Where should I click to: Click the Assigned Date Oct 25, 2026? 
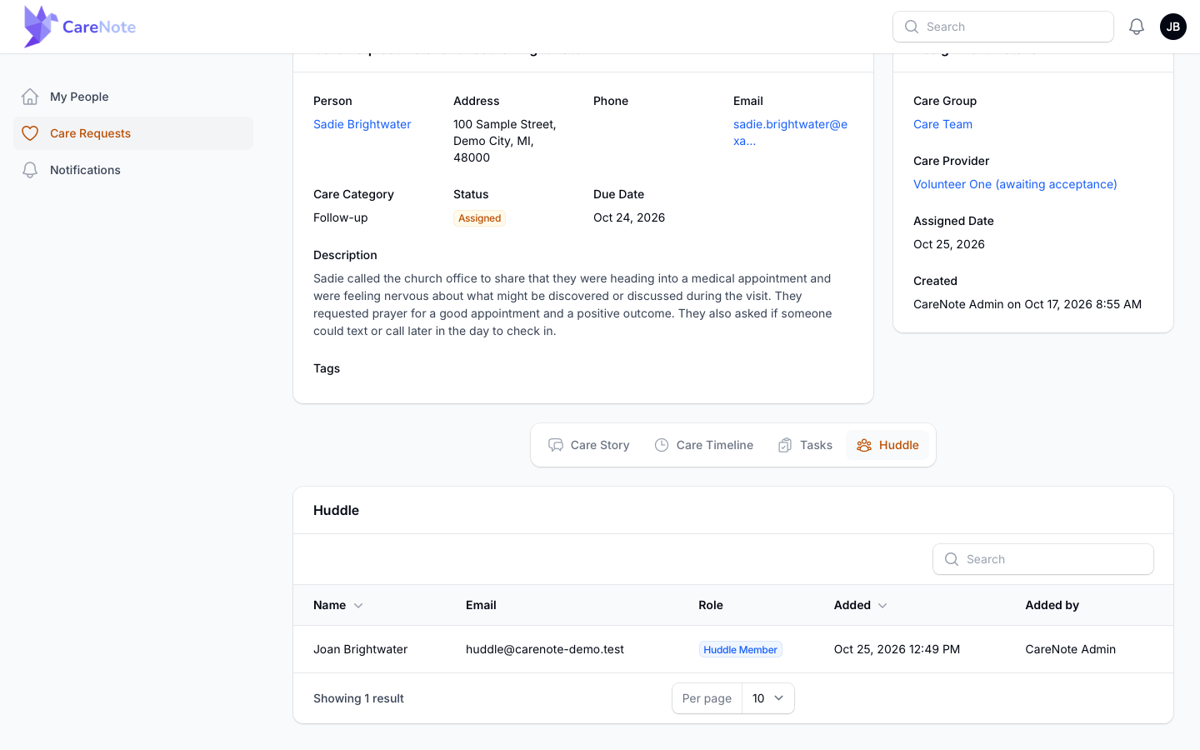[949, 244]
